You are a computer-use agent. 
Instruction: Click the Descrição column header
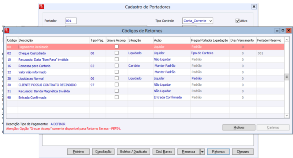coord(54,40)
